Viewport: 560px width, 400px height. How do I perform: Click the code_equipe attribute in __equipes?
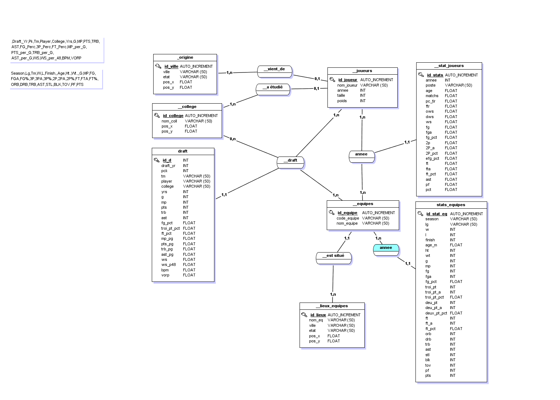point(348,218)
